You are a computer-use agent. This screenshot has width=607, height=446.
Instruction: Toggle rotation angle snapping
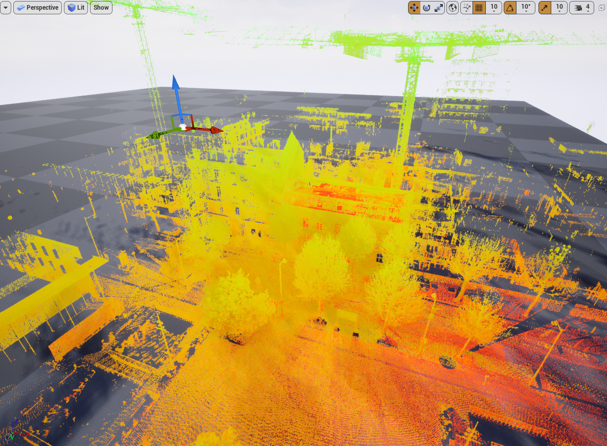[510, 7]
